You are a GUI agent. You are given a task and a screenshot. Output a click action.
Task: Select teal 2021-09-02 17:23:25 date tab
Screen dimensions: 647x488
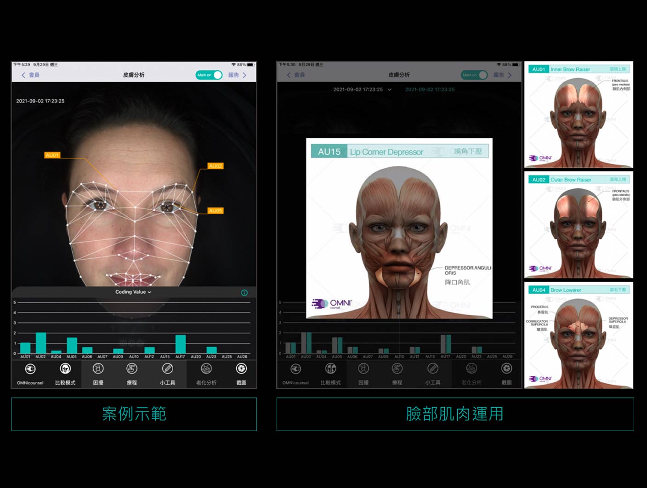[x=430, y=90]
